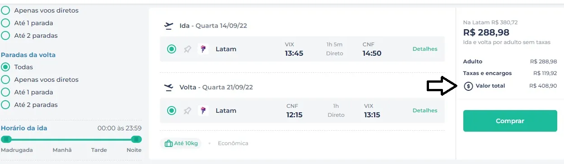The height and width of the screenshot is (164, 564).
Task: Click Latam logo on outbound flight
Action: [x=203, y=49]
